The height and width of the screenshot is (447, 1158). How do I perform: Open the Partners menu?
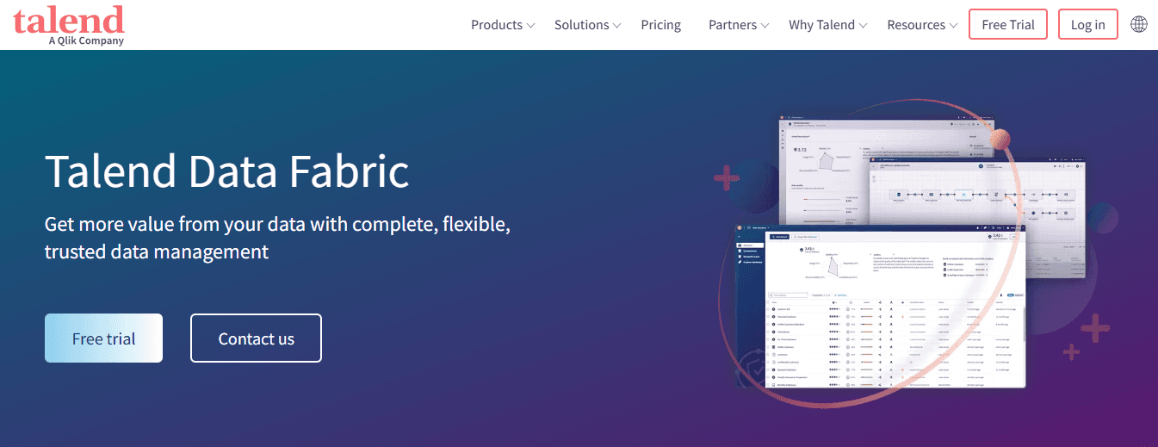[733, 25]
